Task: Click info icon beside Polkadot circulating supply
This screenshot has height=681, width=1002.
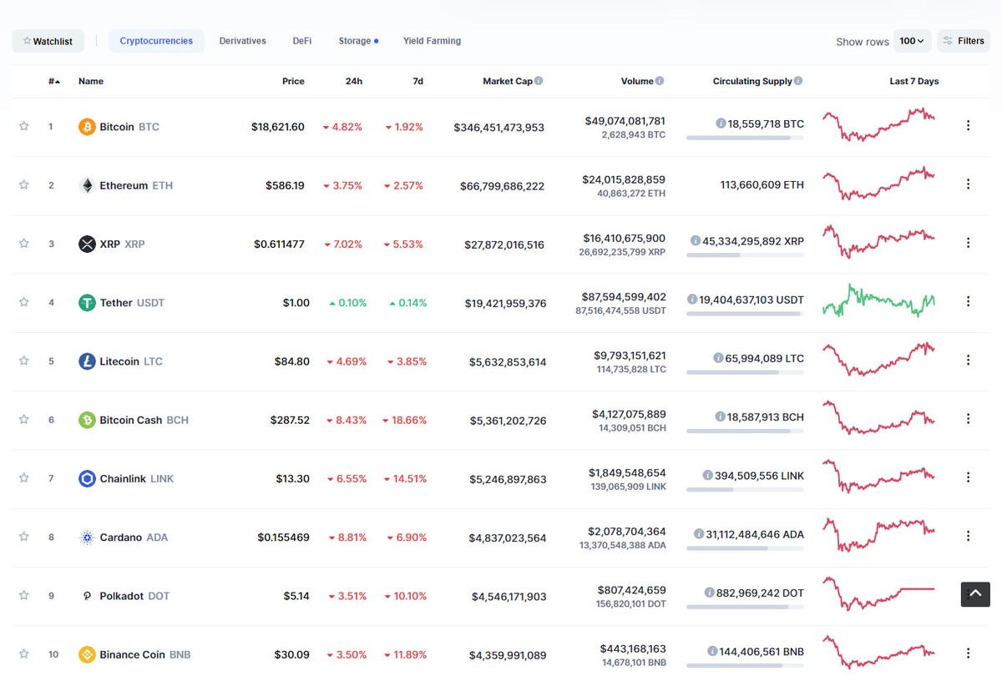Action: coord(710,593)
